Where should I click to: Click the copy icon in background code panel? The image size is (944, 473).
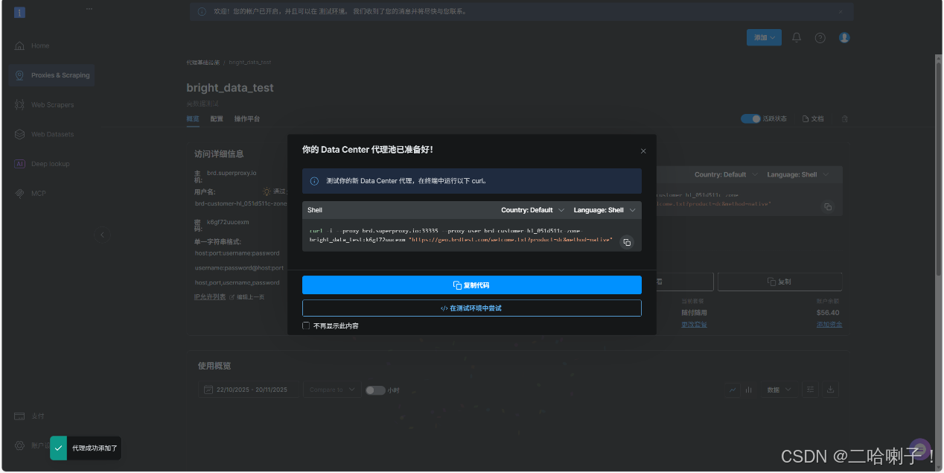[x=828, y=207]
